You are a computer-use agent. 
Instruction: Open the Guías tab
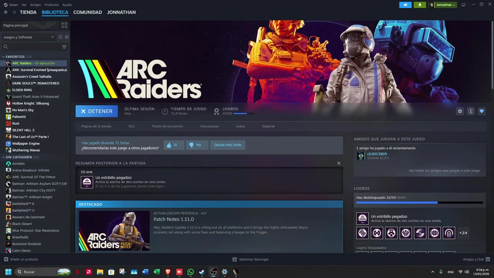240,126
